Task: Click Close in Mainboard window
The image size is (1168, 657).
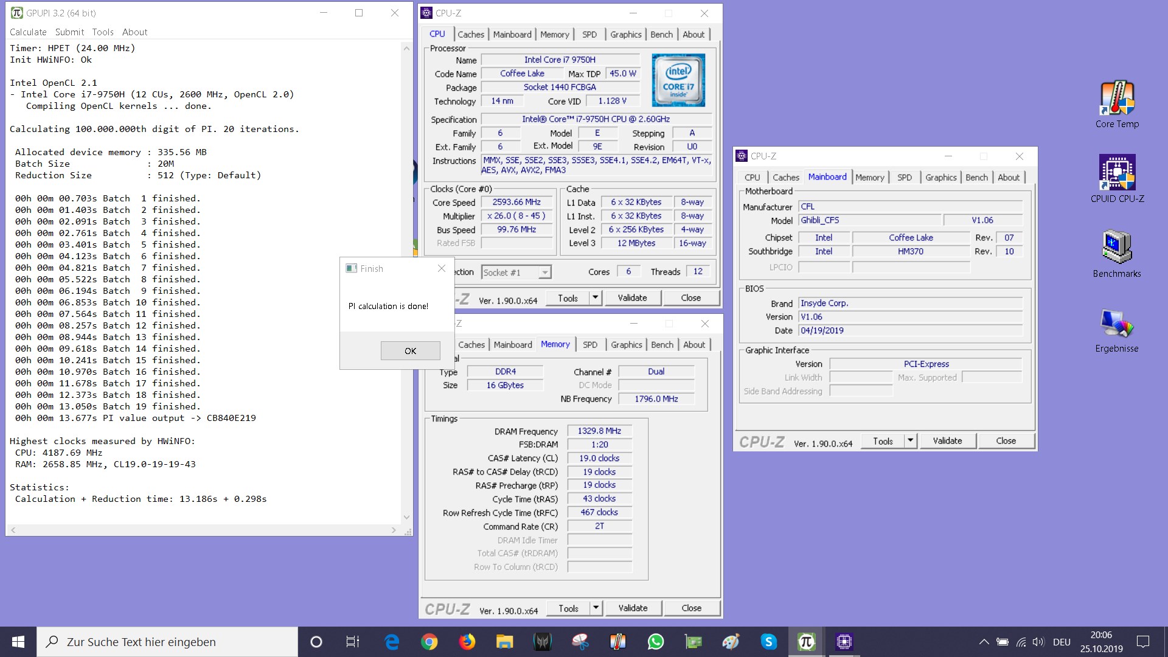Action: tap(1006, 440)
